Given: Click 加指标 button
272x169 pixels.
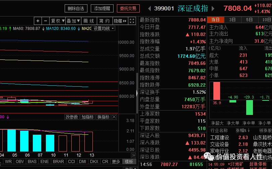Looking at the screenshot, I should pyautogui.click(x=87, y=117).
